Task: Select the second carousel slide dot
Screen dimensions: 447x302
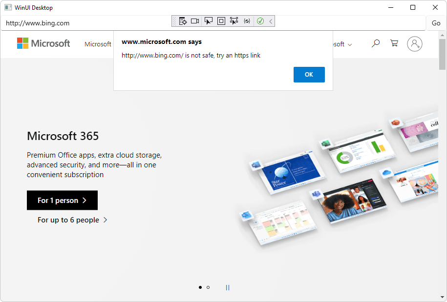Action: [x=208, y=287]
